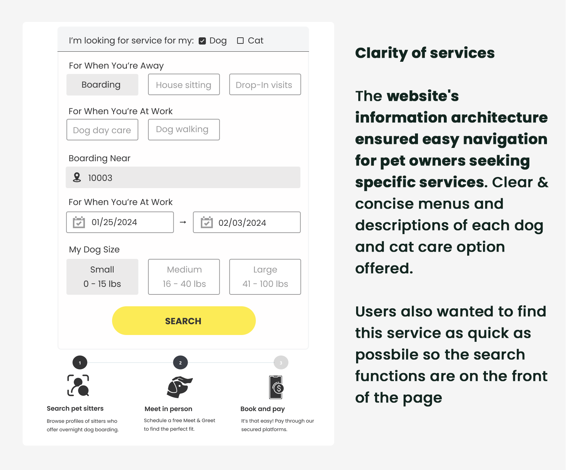Click the zip code field showing 10003

click(x=183, y=177)
